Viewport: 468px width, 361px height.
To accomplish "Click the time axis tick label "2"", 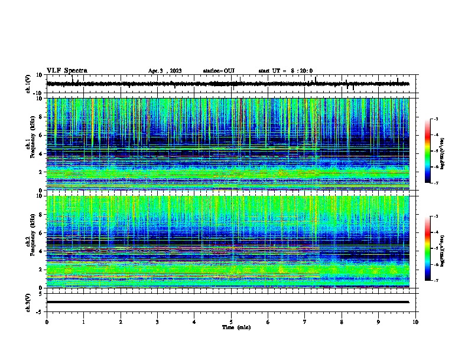I will (x=121, y=322).
